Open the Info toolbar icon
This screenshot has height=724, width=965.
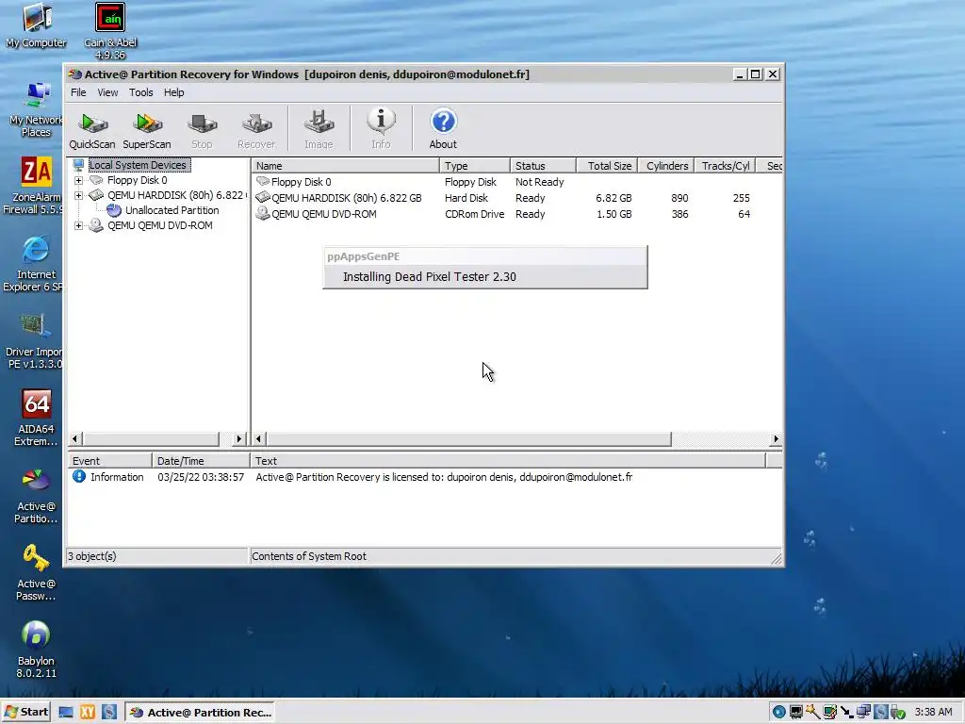381,130
